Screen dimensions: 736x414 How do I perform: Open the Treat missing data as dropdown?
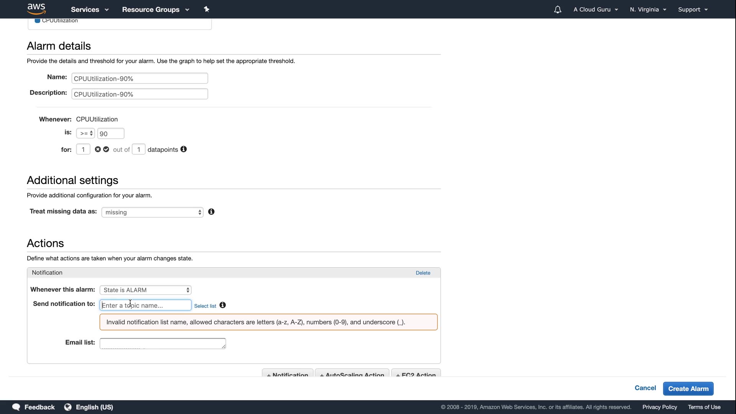[x=152, y=212]
